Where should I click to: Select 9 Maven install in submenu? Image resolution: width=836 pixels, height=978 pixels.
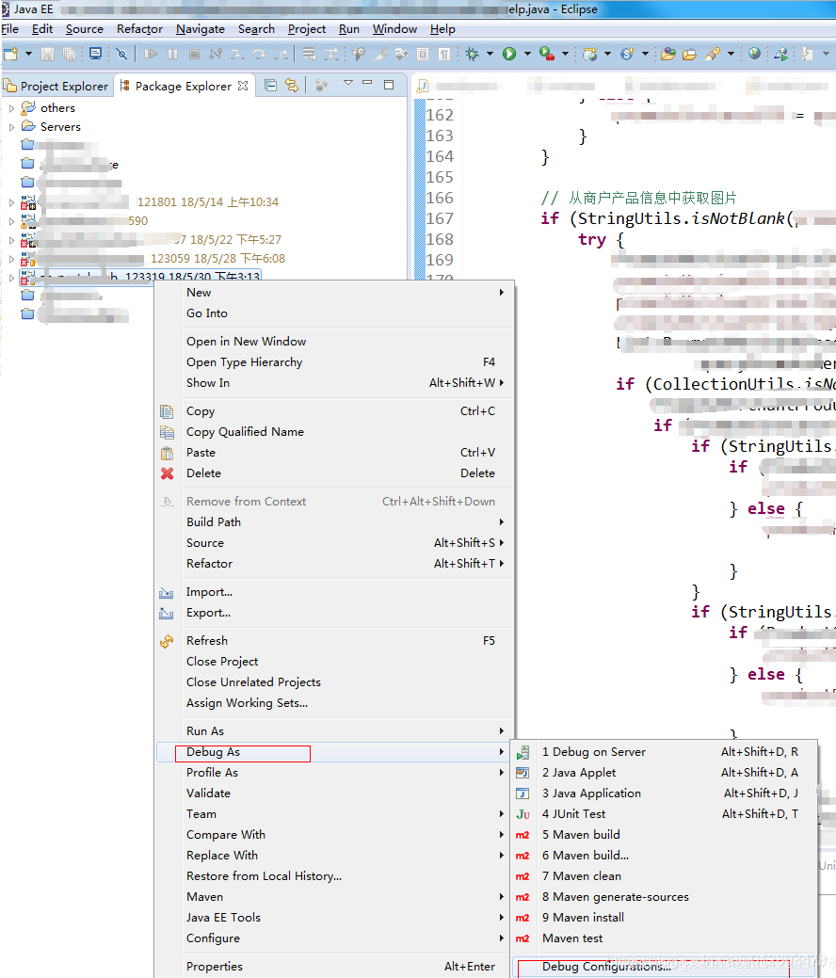click(665, 918)
